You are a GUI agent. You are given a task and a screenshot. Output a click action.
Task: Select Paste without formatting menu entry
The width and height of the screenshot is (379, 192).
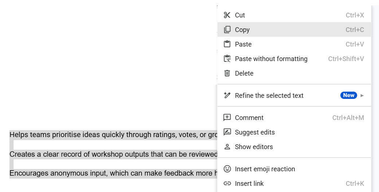pos(294,59)
